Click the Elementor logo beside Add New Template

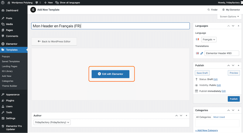pyautogui.click(x=33, y=10)
